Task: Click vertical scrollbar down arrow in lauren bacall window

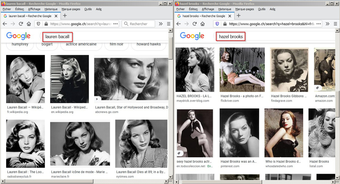Action: [x=171, y=177]
